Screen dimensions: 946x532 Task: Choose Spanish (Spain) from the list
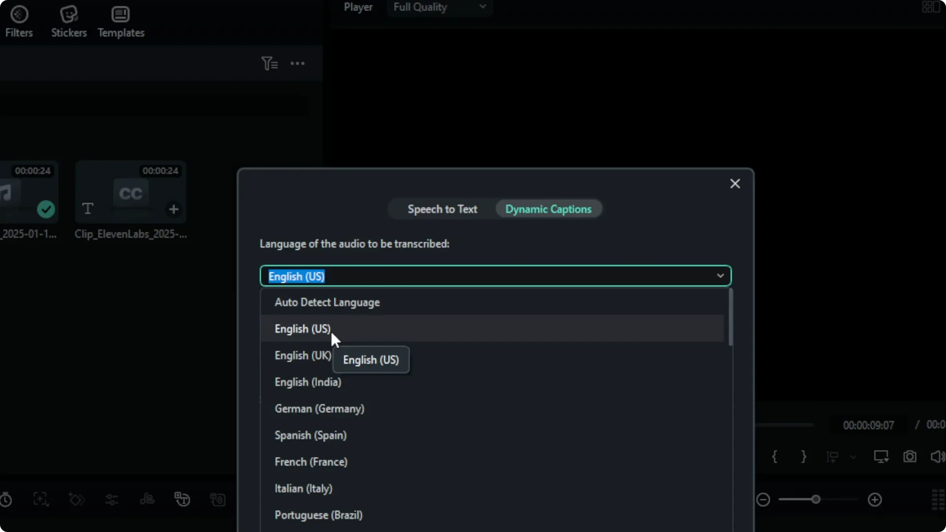tap(493, 435)
